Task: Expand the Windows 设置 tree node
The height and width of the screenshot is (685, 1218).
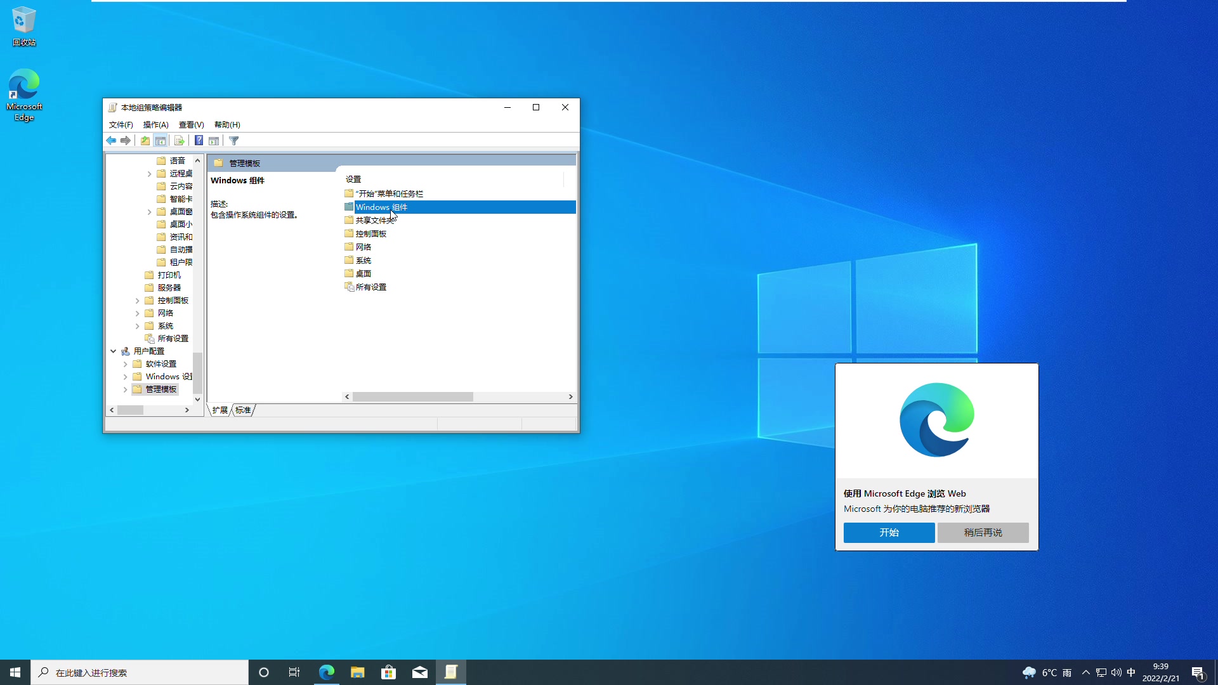Action: tap(125, 377)
